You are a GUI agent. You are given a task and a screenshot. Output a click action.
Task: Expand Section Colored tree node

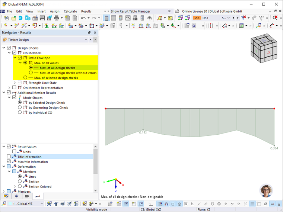pos(15,186)
